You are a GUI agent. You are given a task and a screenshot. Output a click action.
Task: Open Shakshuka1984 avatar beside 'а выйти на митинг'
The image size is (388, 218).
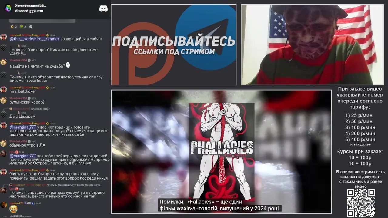4,62
